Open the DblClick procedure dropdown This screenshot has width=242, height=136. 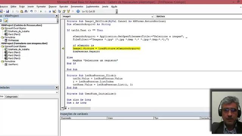tap(199, 17)
